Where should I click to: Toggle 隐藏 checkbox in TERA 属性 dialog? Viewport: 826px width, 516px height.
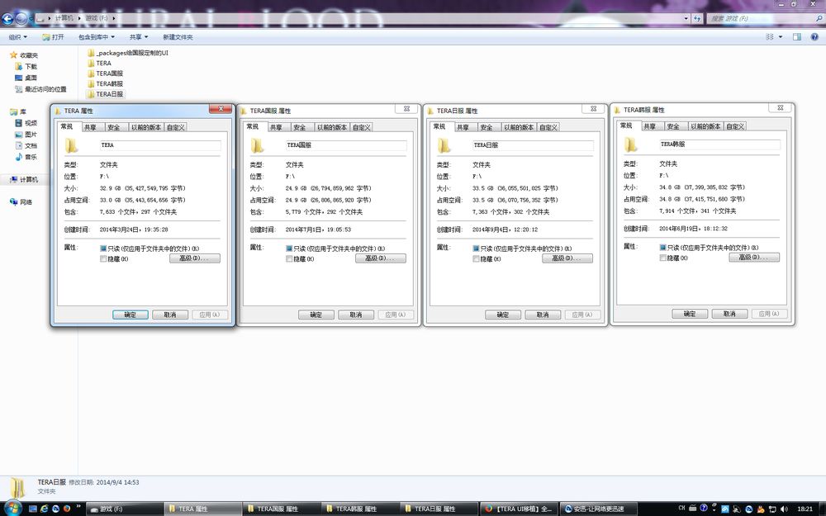tap(103, 259)
